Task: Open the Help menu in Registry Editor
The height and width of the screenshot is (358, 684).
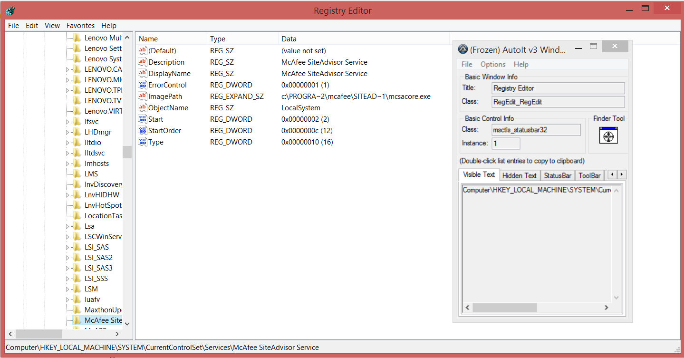Action: [x=109, y=26]
